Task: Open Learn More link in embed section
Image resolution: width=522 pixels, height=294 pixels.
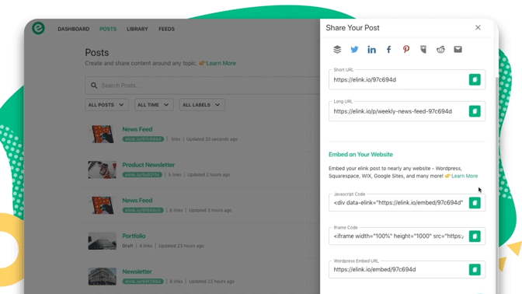Action: pos(465,176)
